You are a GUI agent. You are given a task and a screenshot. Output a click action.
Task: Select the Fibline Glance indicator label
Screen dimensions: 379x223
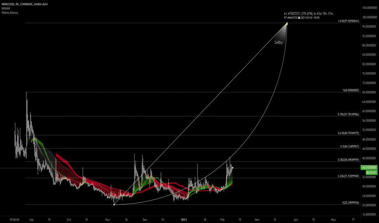tap(10, 13)
